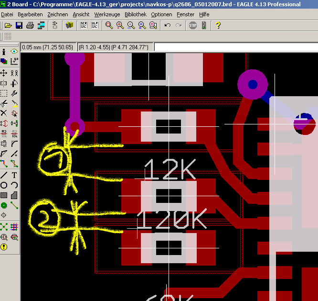Viewport: 318px width, 301px height.
Task: Switch to schematic with the Board/Schematic icon
Action: coord(55,25)
